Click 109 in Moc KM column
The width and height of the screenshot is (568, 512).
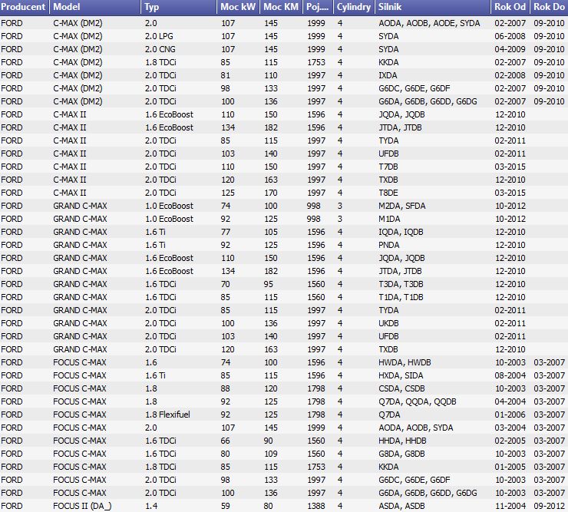(x=271, y=454)
